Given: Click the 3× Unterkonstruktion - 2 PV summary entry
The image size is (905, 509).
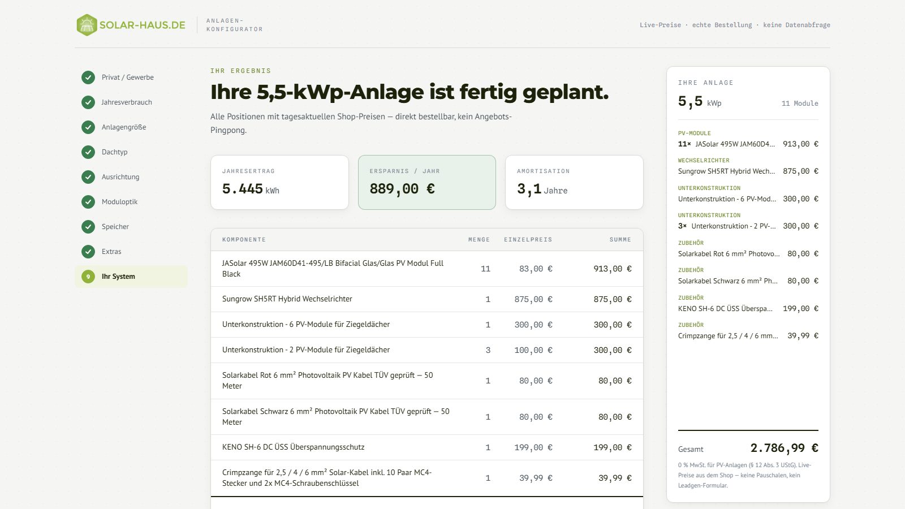Looking at the screenshot, I should pos(748,221).
